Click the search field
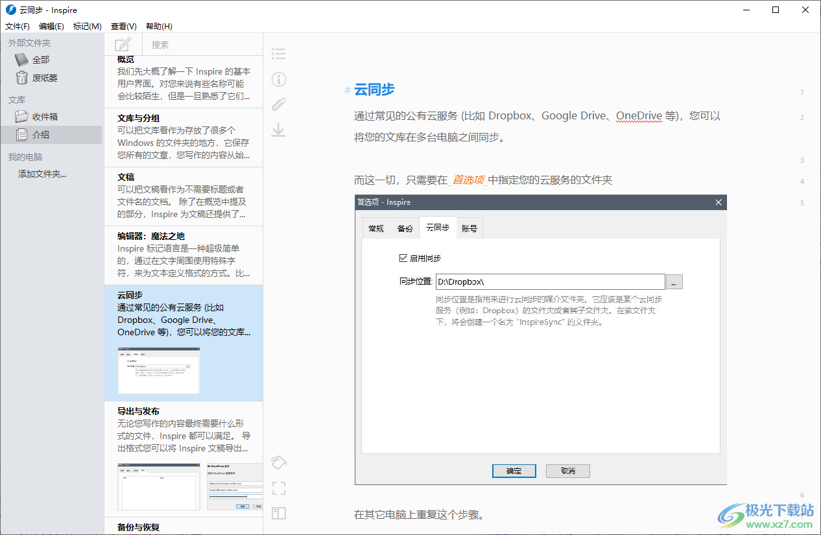 (x=201, y=45)
